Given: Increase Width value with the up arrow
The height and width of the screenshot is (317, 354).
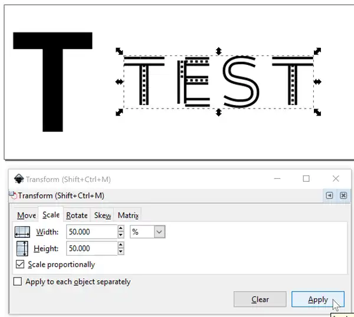Looking at the screenshot, I should click(121, 229).
